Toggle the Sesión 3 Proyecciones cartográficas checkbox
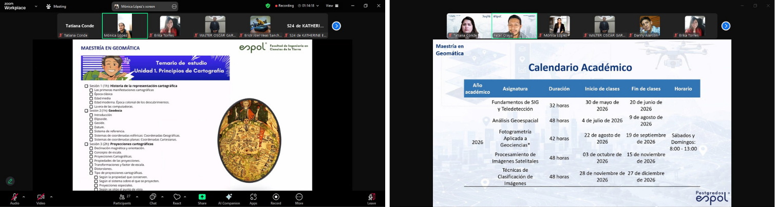The image size is (775, 207). pos(86,144)
